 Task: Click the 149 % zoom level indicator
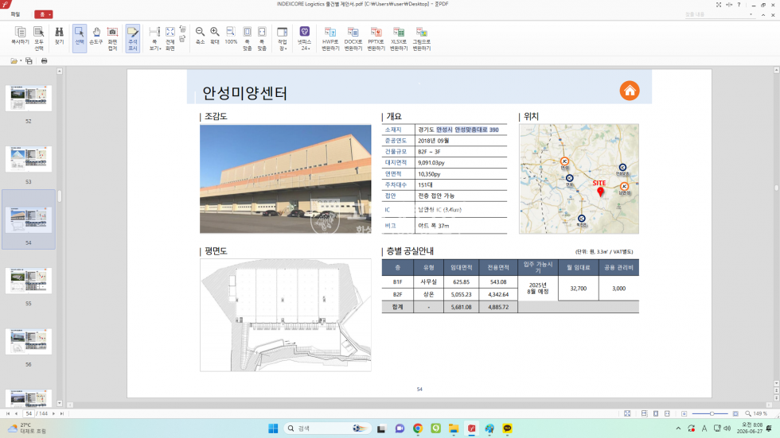(759, 413)
